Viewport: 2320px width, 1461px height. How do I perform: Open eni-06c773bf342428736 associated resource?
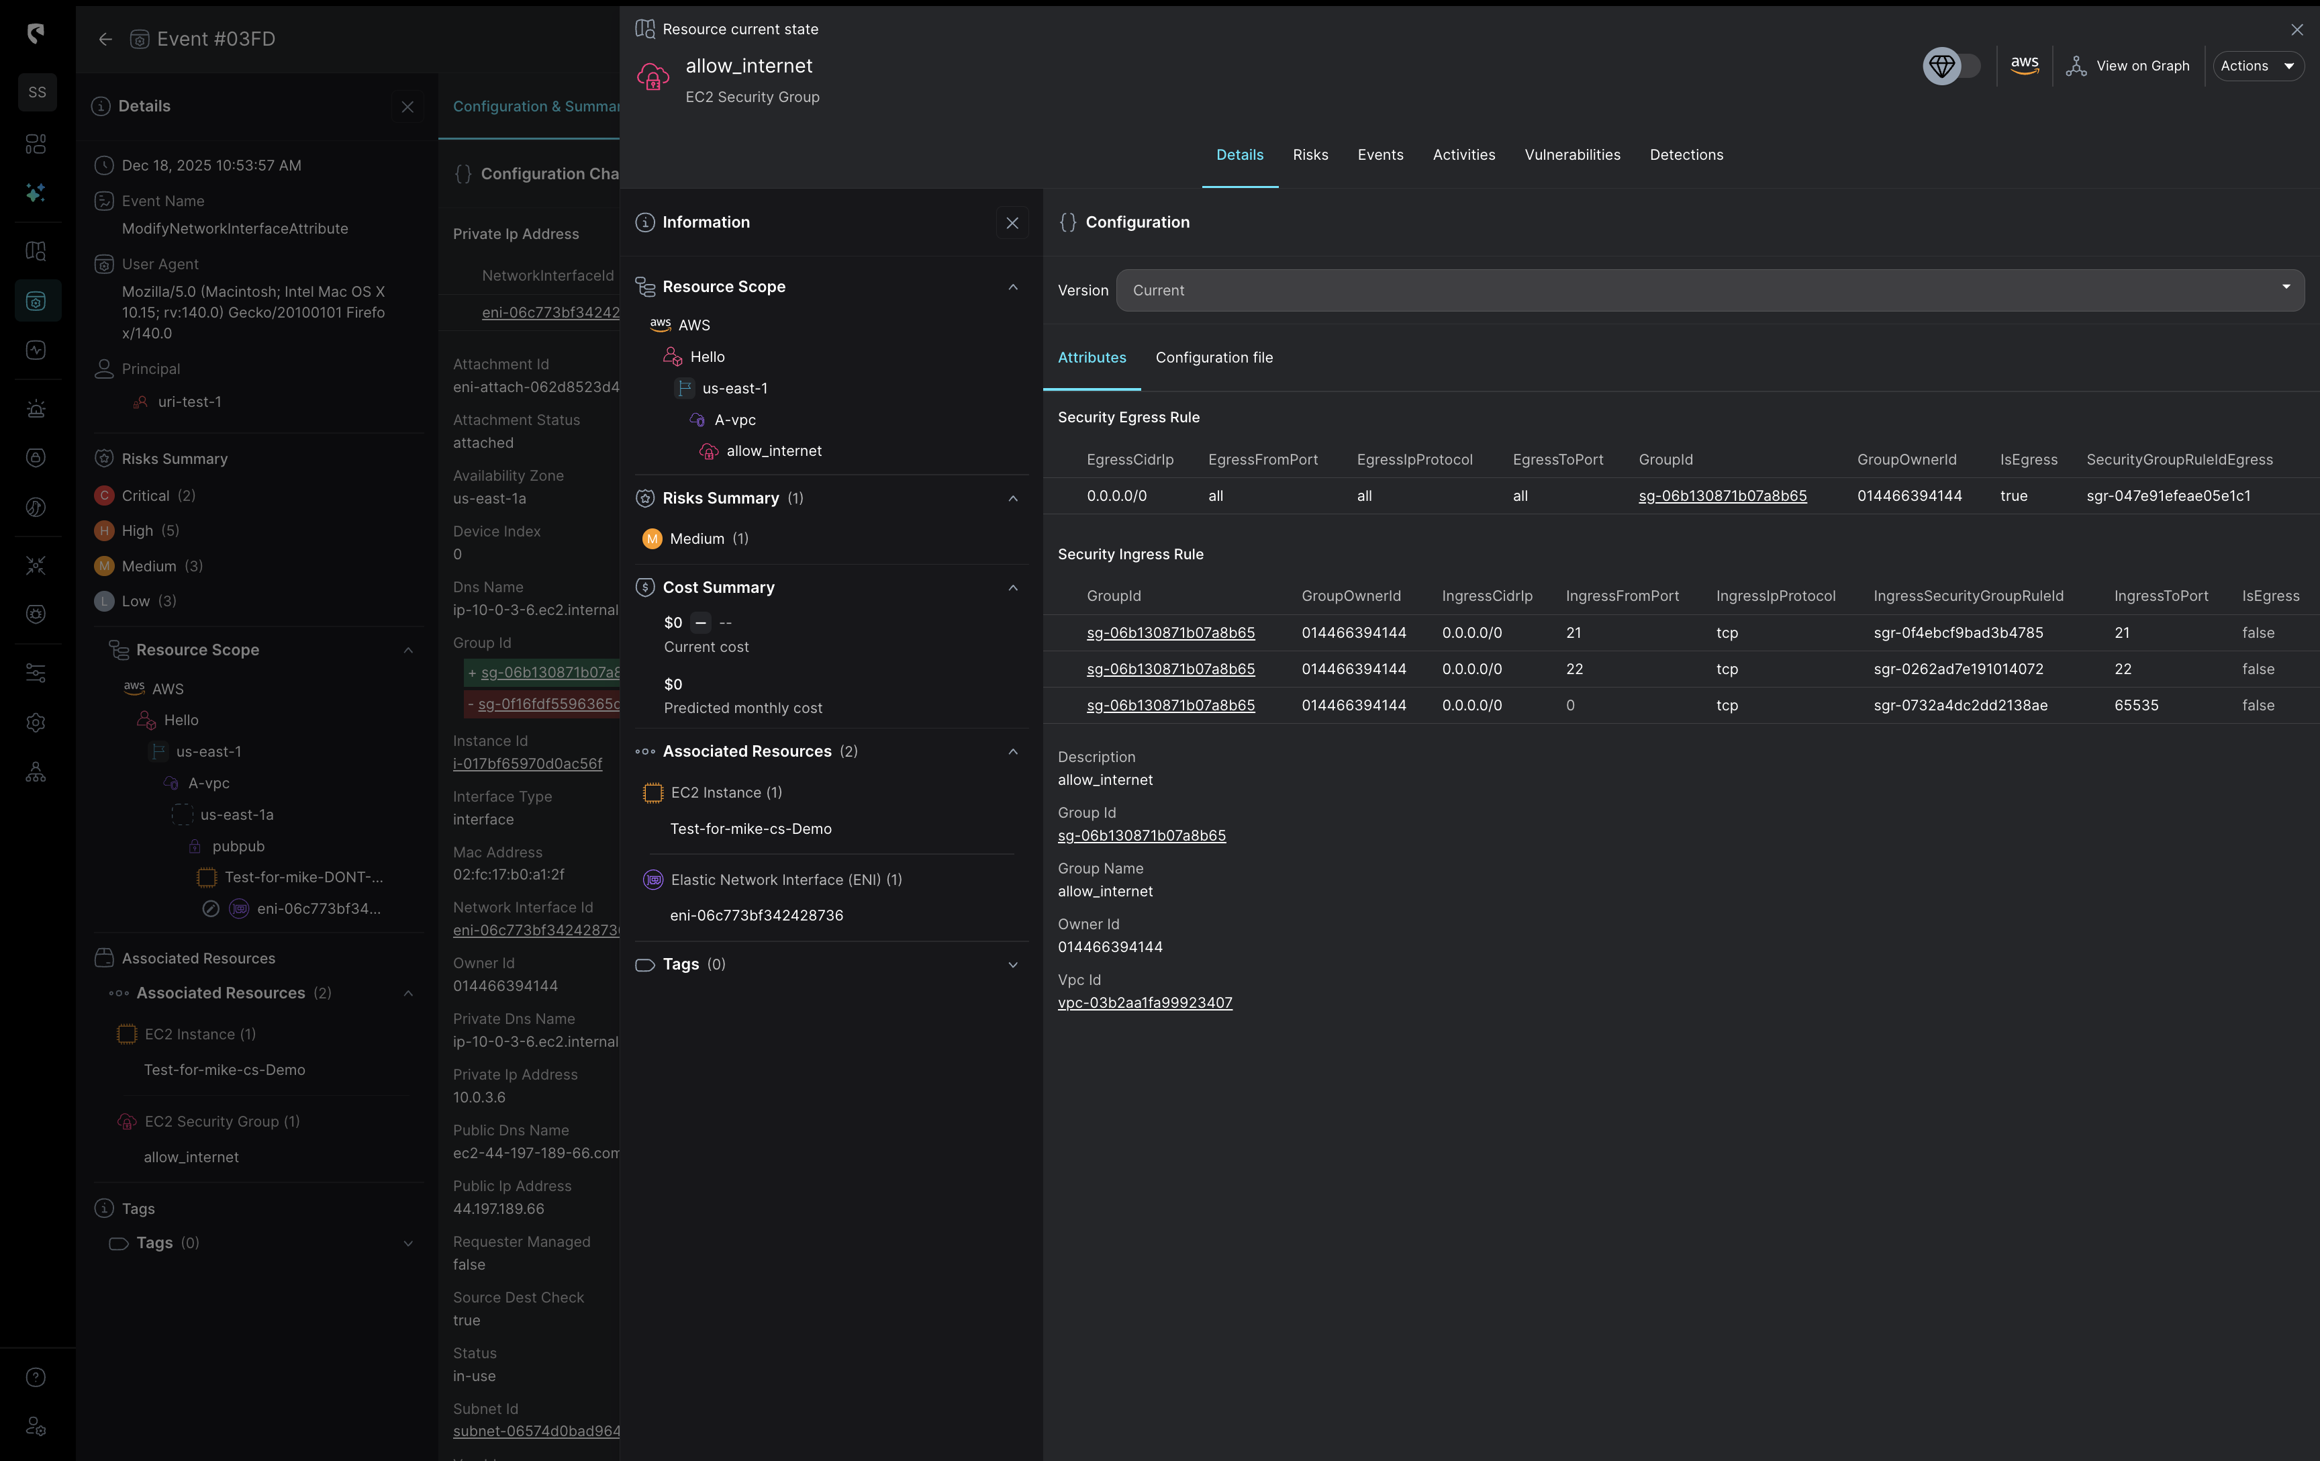click(x=757, y=916)
